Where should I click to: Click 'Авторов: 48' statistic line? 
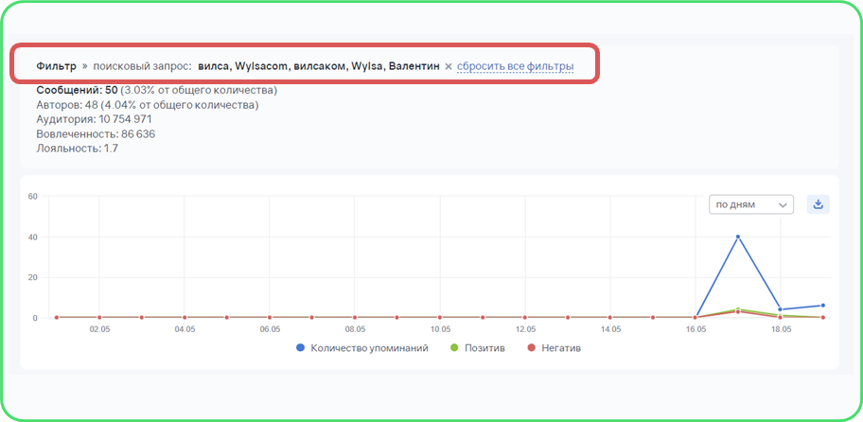[x=148, y=104]
